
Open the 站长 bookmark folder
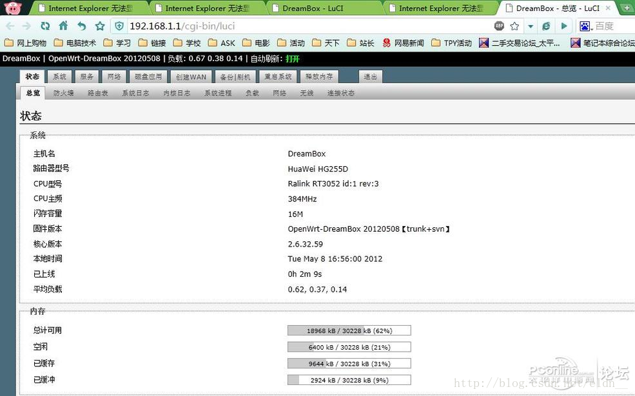tap(360, 43)
